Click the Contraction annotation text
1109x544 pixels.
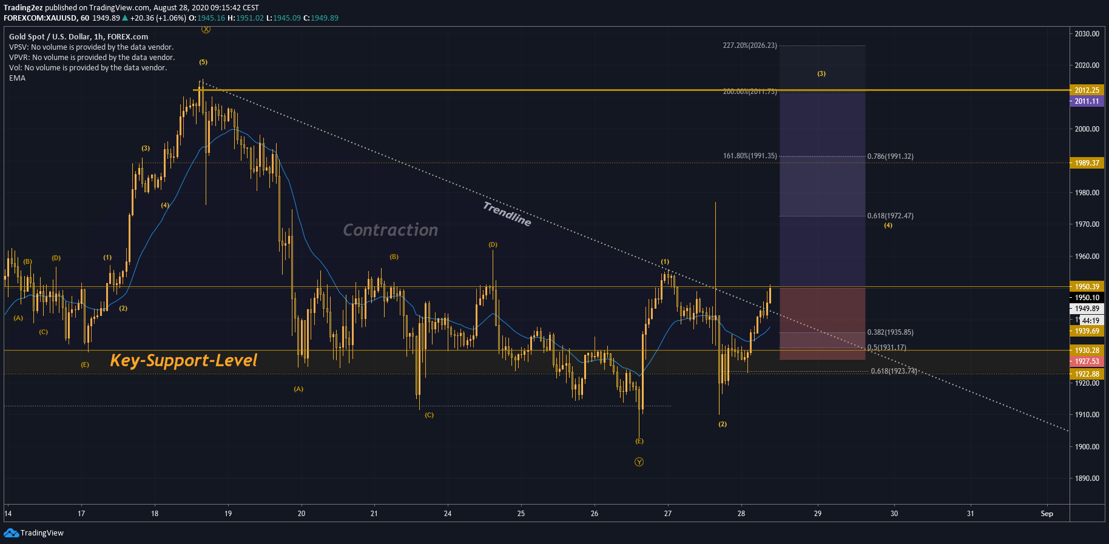click(x=390, y=230)
